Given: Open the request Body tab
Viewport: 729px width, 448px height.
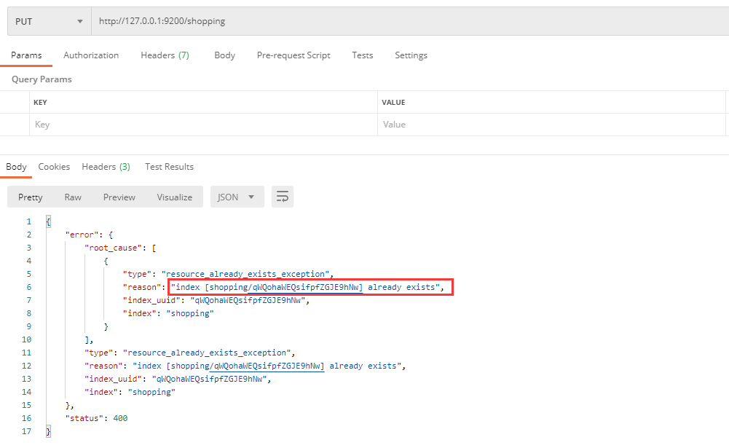Looking at the screenshot, I should 224,55.
